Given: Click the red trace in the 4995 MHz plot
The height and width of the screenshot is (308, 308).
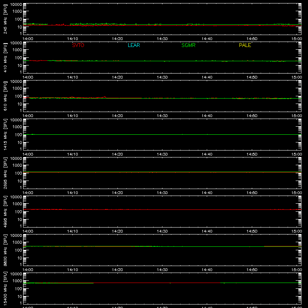Looking at the screenshot, I should (x=162, y=209).
